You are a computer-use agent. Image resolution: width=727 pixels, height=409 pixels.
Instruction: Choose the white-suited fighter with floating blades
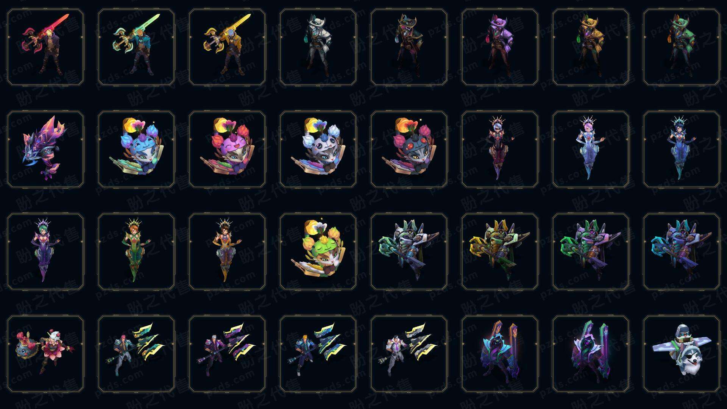pos(409,354)
